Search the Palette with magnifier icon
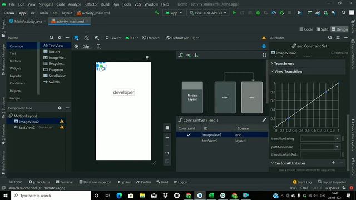Viewport: 356px width, 200px height. (x=52, y=38)
